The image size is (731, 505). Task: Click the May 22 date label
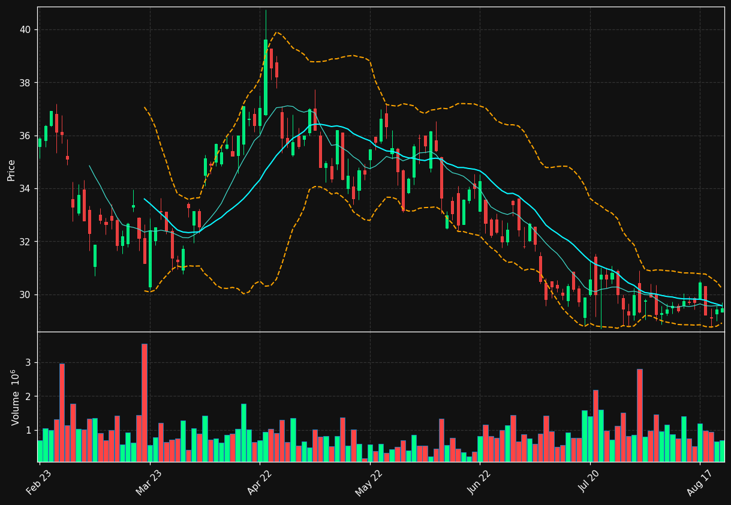(369, 483)
